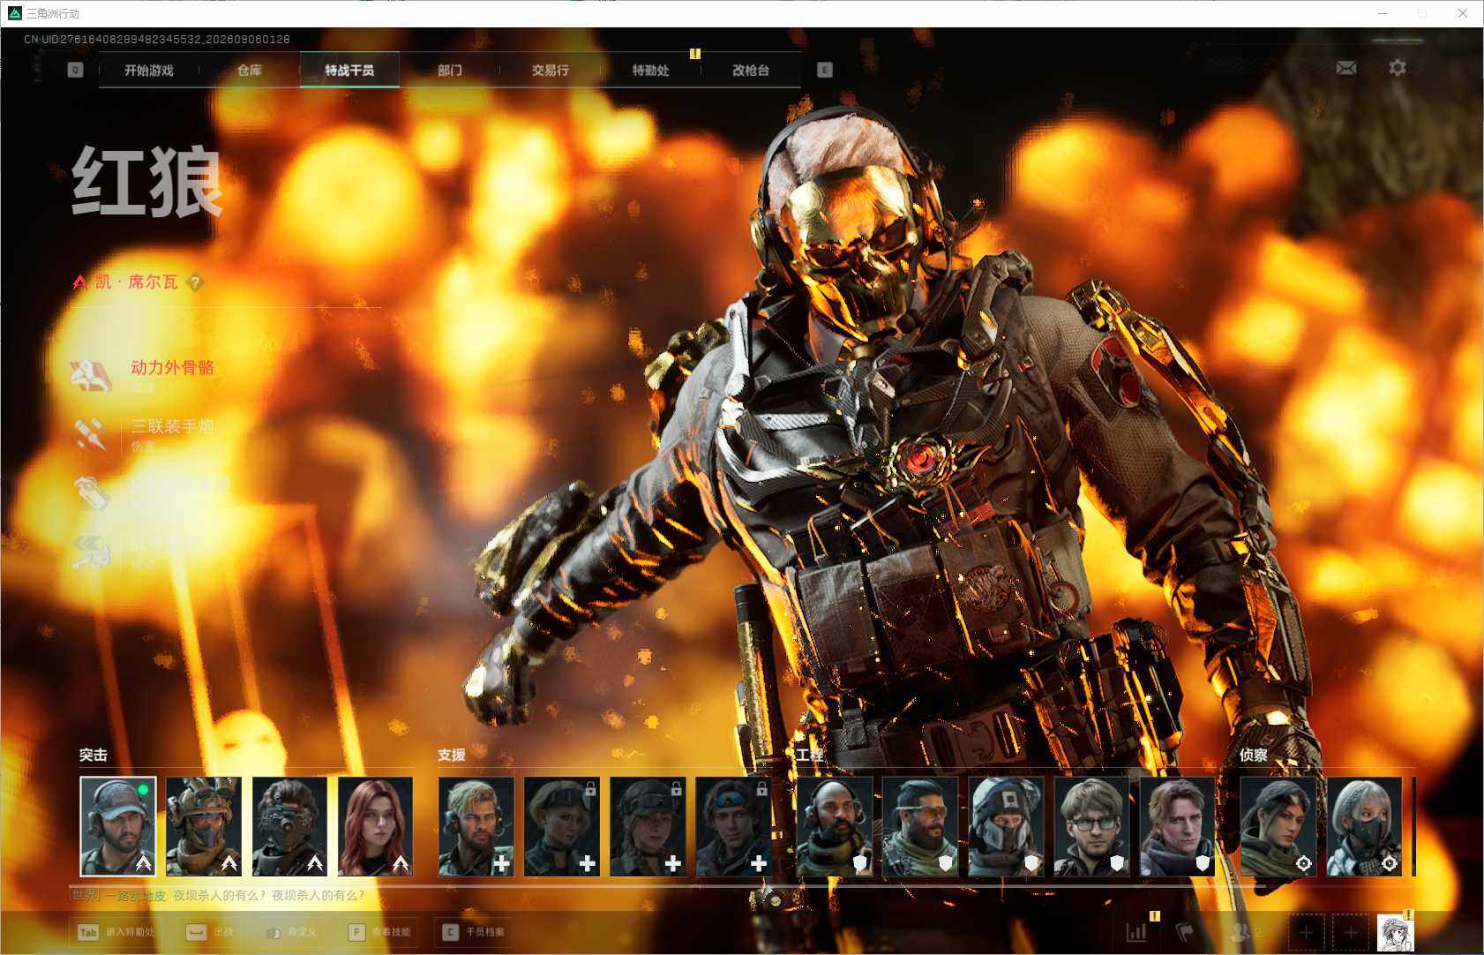Image resolution: width=1484 pixels, height=955 pixels.
Task: Select 工程 operator with black-framed glasses
Action: coord(1092,826)
